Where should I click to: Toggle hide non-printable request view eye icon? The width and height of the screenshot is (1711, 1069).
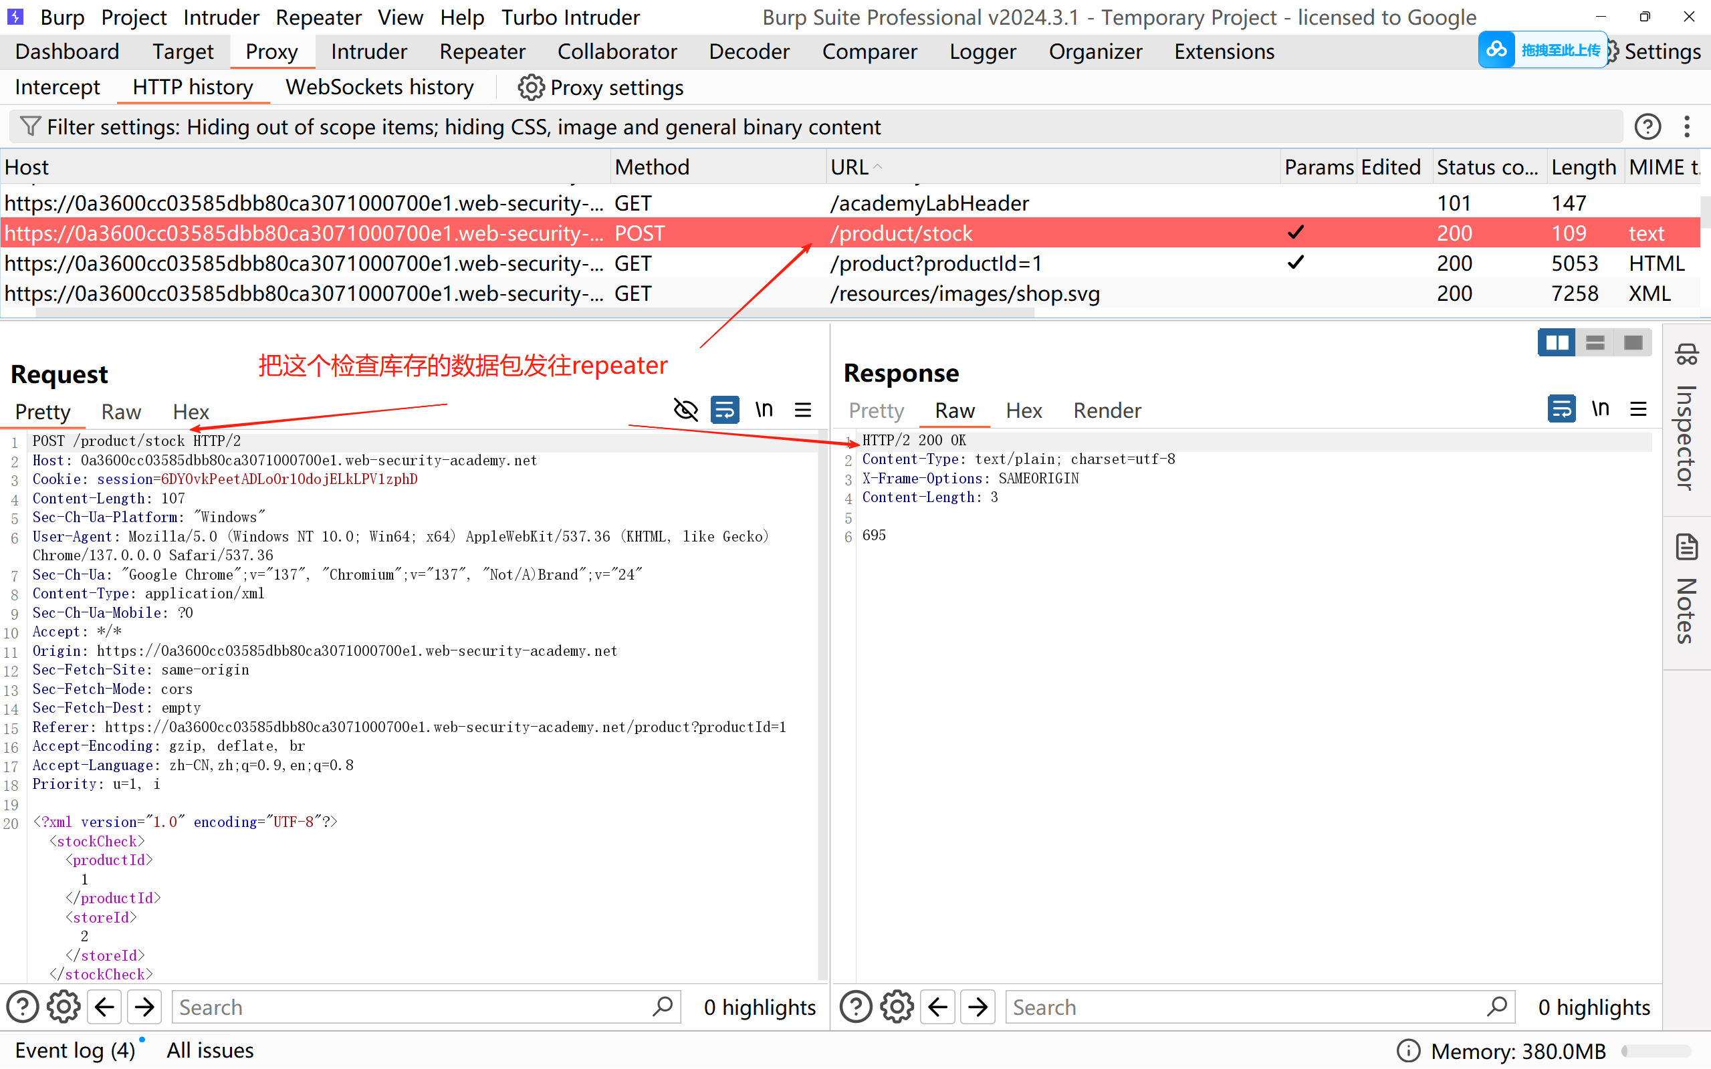[685, 410]
